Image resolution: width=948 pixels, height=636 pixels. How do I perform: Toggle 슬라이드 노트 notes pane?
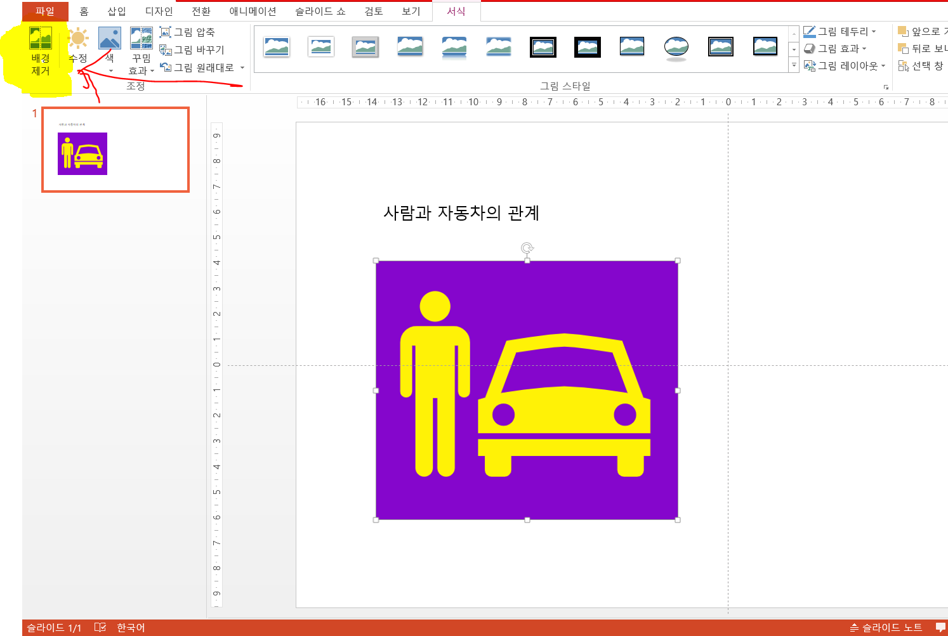[x=886, y=627]
